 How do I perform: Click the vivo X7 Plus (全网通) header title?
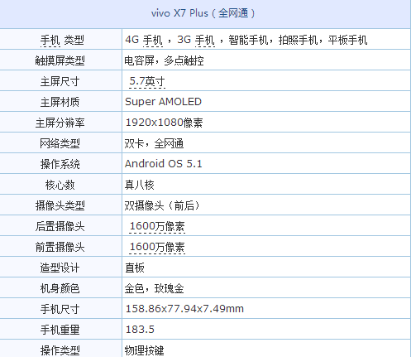click(x=203, y=13)
